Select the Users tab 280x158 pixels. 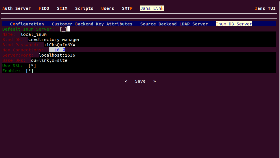(x=108, y=8)
